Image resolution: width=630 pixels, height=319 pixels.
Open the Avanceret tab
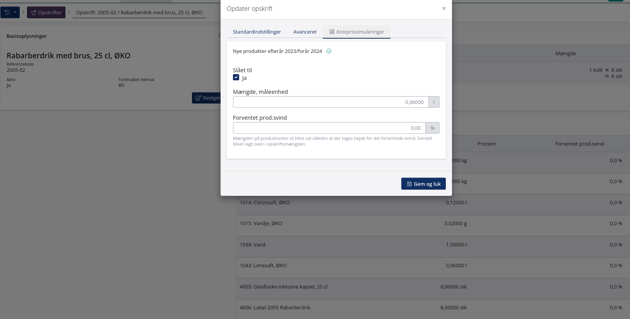click(x=305, y=32)
